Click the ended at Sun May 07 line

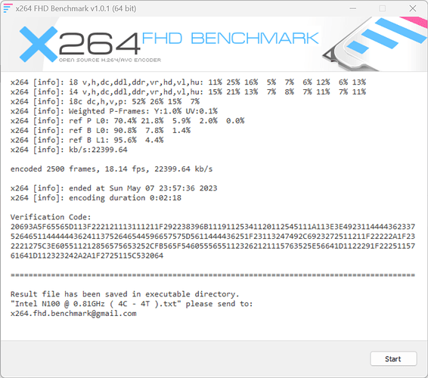114,188
